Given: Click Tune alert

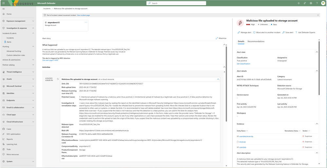Looking at the screenshot, I should (x=288, y=32).
